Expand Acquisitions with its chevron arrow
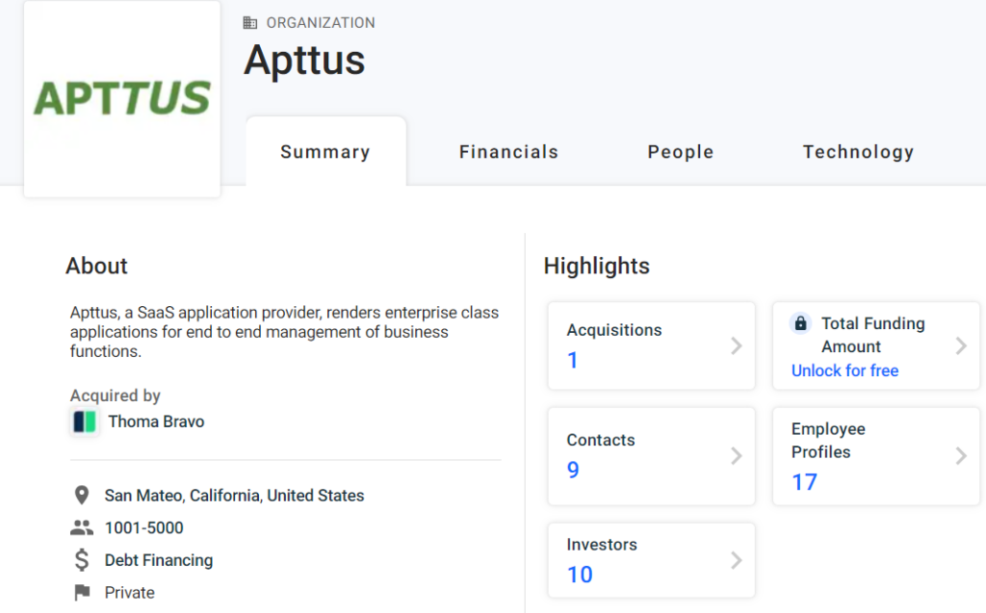 point(737,345)
